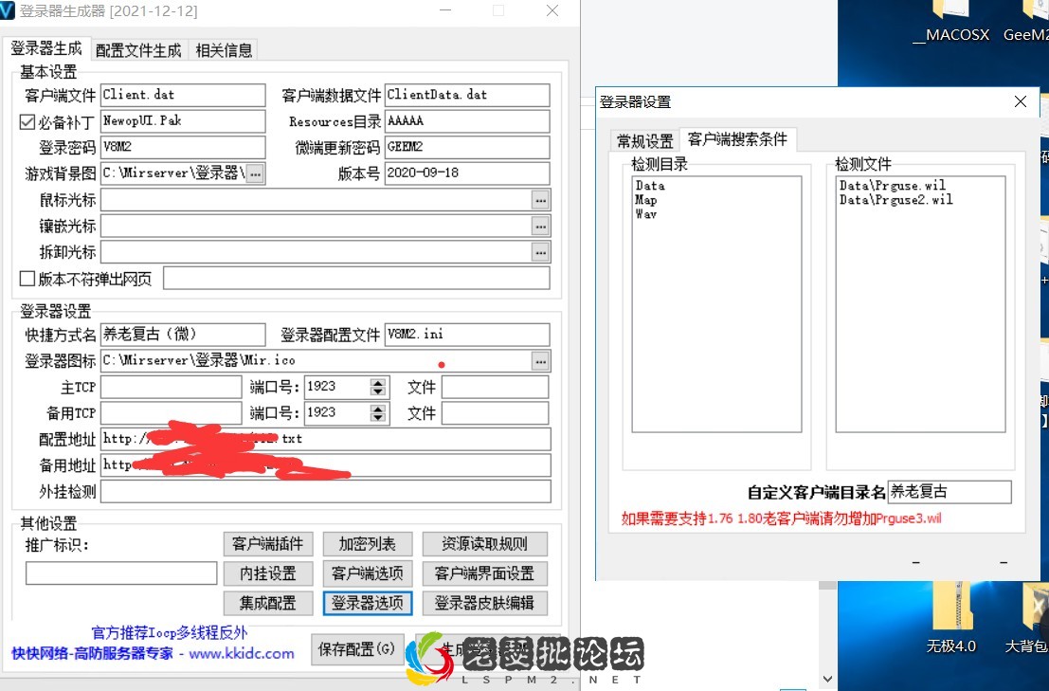This screenshot has width=1049, height=691.
Task: Click the 备用TCP 文件 field
Action: [x=495, y=412]
